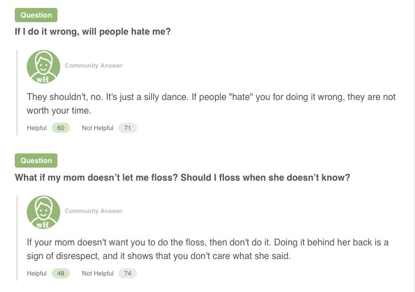Click the wikiHow avatar on the floss answer
Viewport: 415px width, 292px height.
tap(43, 212)
